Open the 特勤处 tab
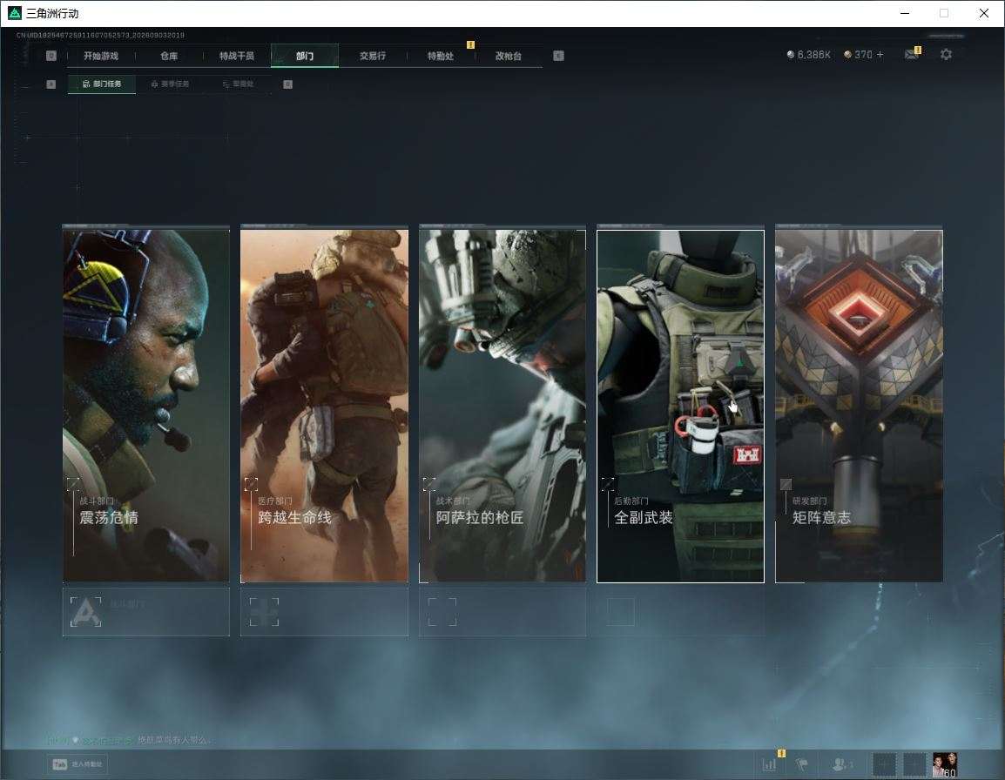Image resolution: width=1005 pixels, height=780 pixels. (x=441, y=56)
